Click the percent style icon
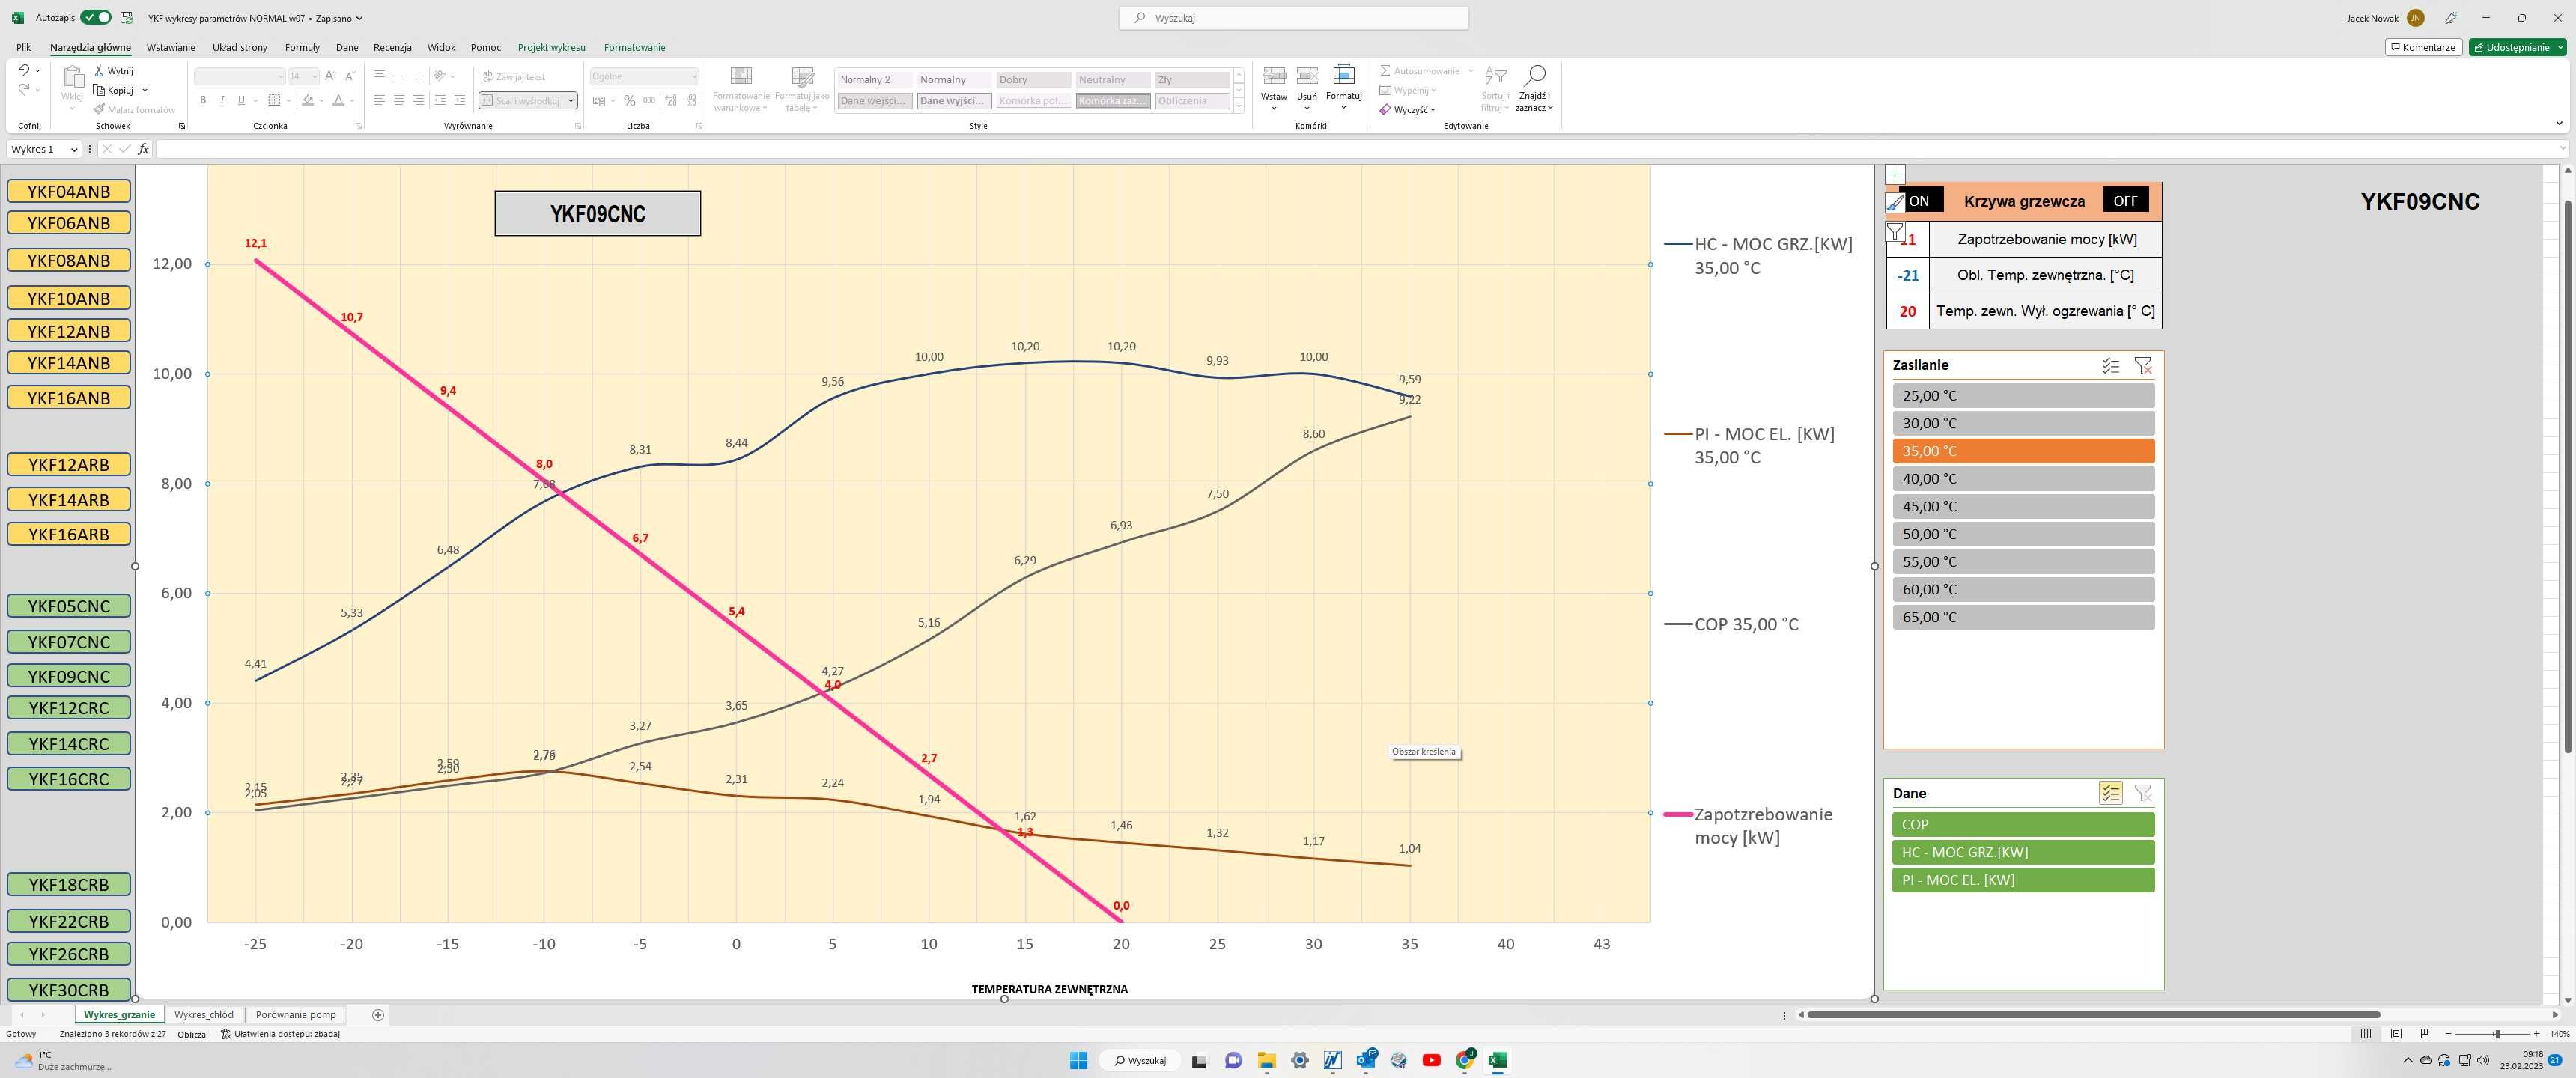The image size is (2576, 1078). [x=629, y=100]
